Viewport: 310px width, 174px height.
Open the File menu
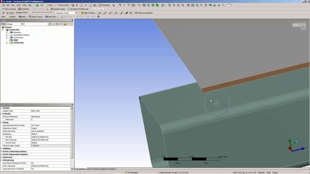click(x=3, y=5)
